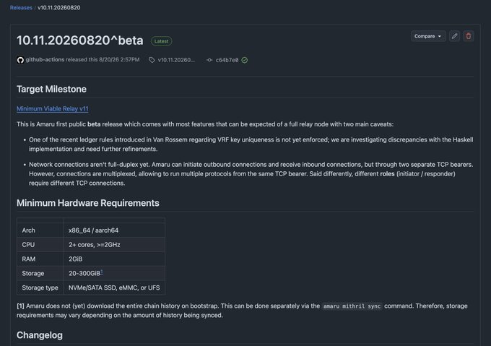Click the Minimum Hardware Requirements heading
491x346 pixels.
[87, 203]
